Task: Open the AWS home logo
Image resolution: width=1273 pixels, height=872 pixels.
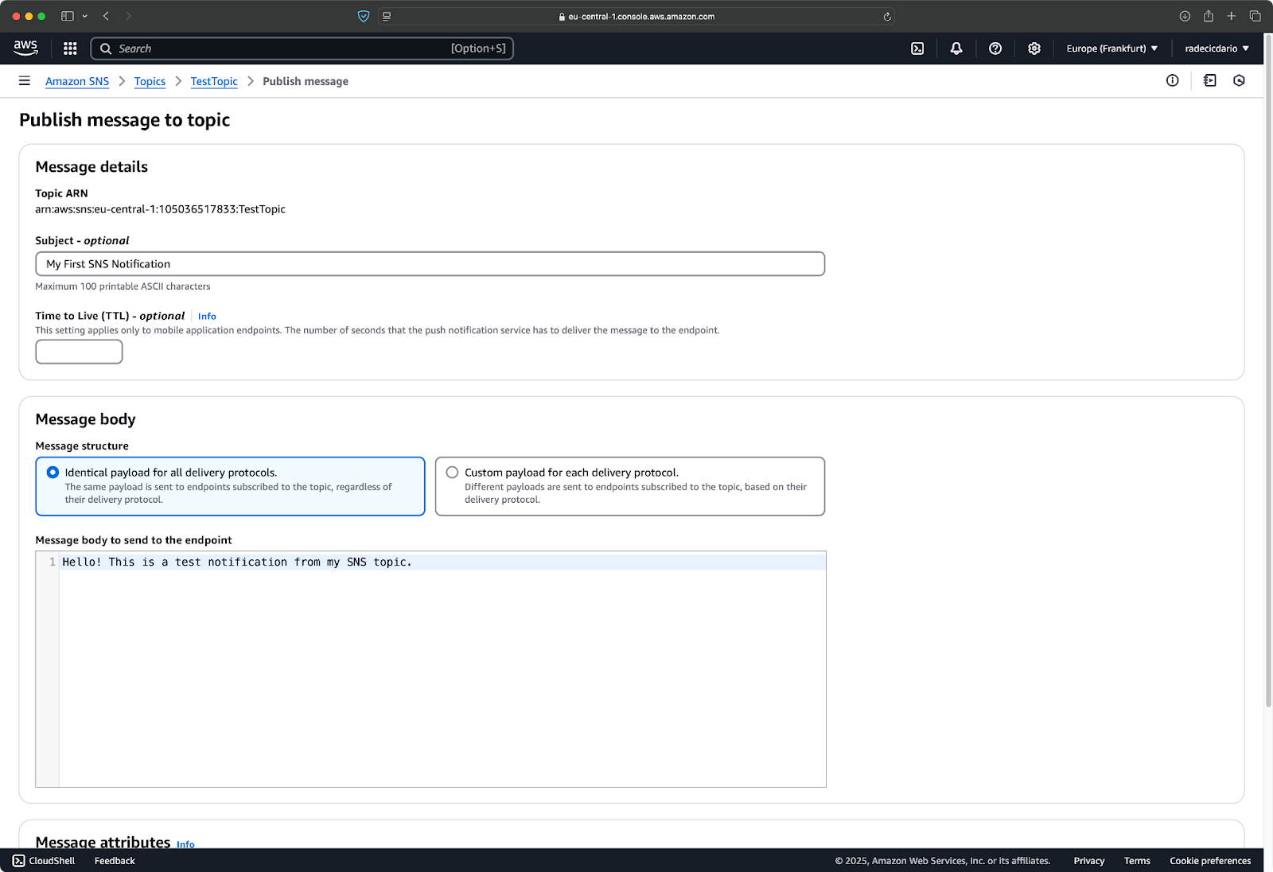Action: pos(25,48)
